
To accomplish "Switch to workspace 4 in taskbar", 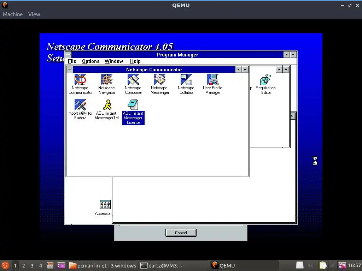I will point(41,266).
